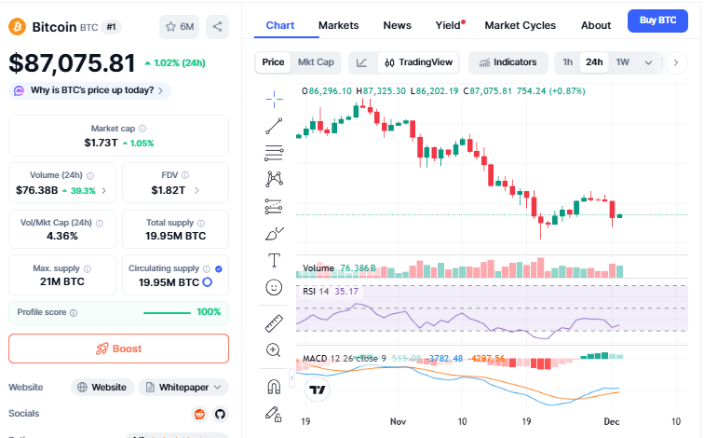The image size is (704, 438).
Task: Switch chart to Mkt Cap view
Action: 316,62
